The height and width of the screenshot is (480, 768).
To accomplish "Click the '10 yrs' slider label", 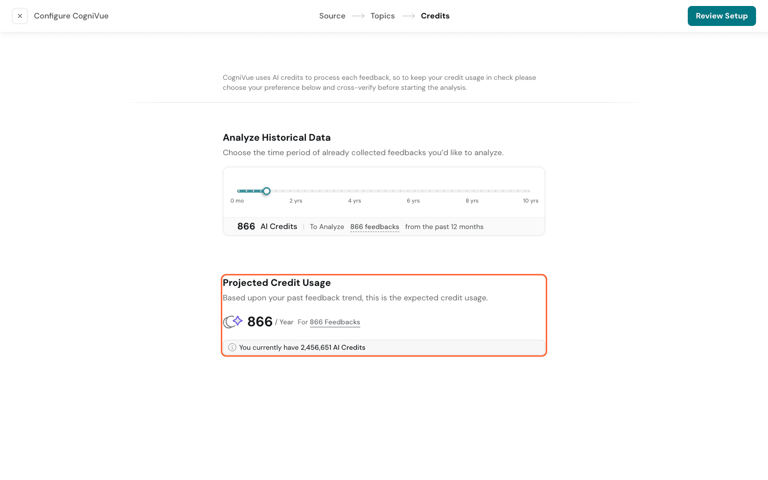I will pos(530,201).
